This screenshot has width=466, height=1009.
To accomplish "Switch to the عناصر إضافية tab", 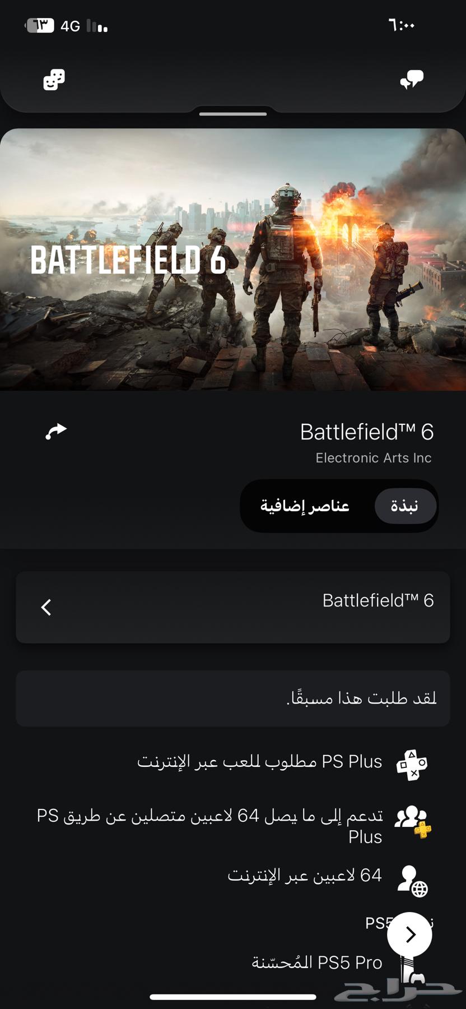I will (305, 506).
